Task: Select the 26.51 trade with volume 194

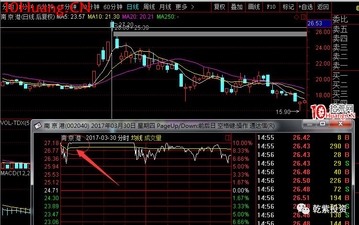Action: pyautogui.click(x=303, y=198)
